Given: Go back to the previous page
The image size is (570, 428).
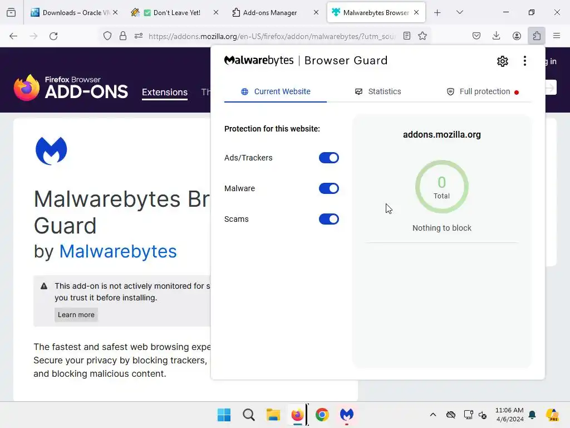Looking at the screenshot, I should point(13,36).
